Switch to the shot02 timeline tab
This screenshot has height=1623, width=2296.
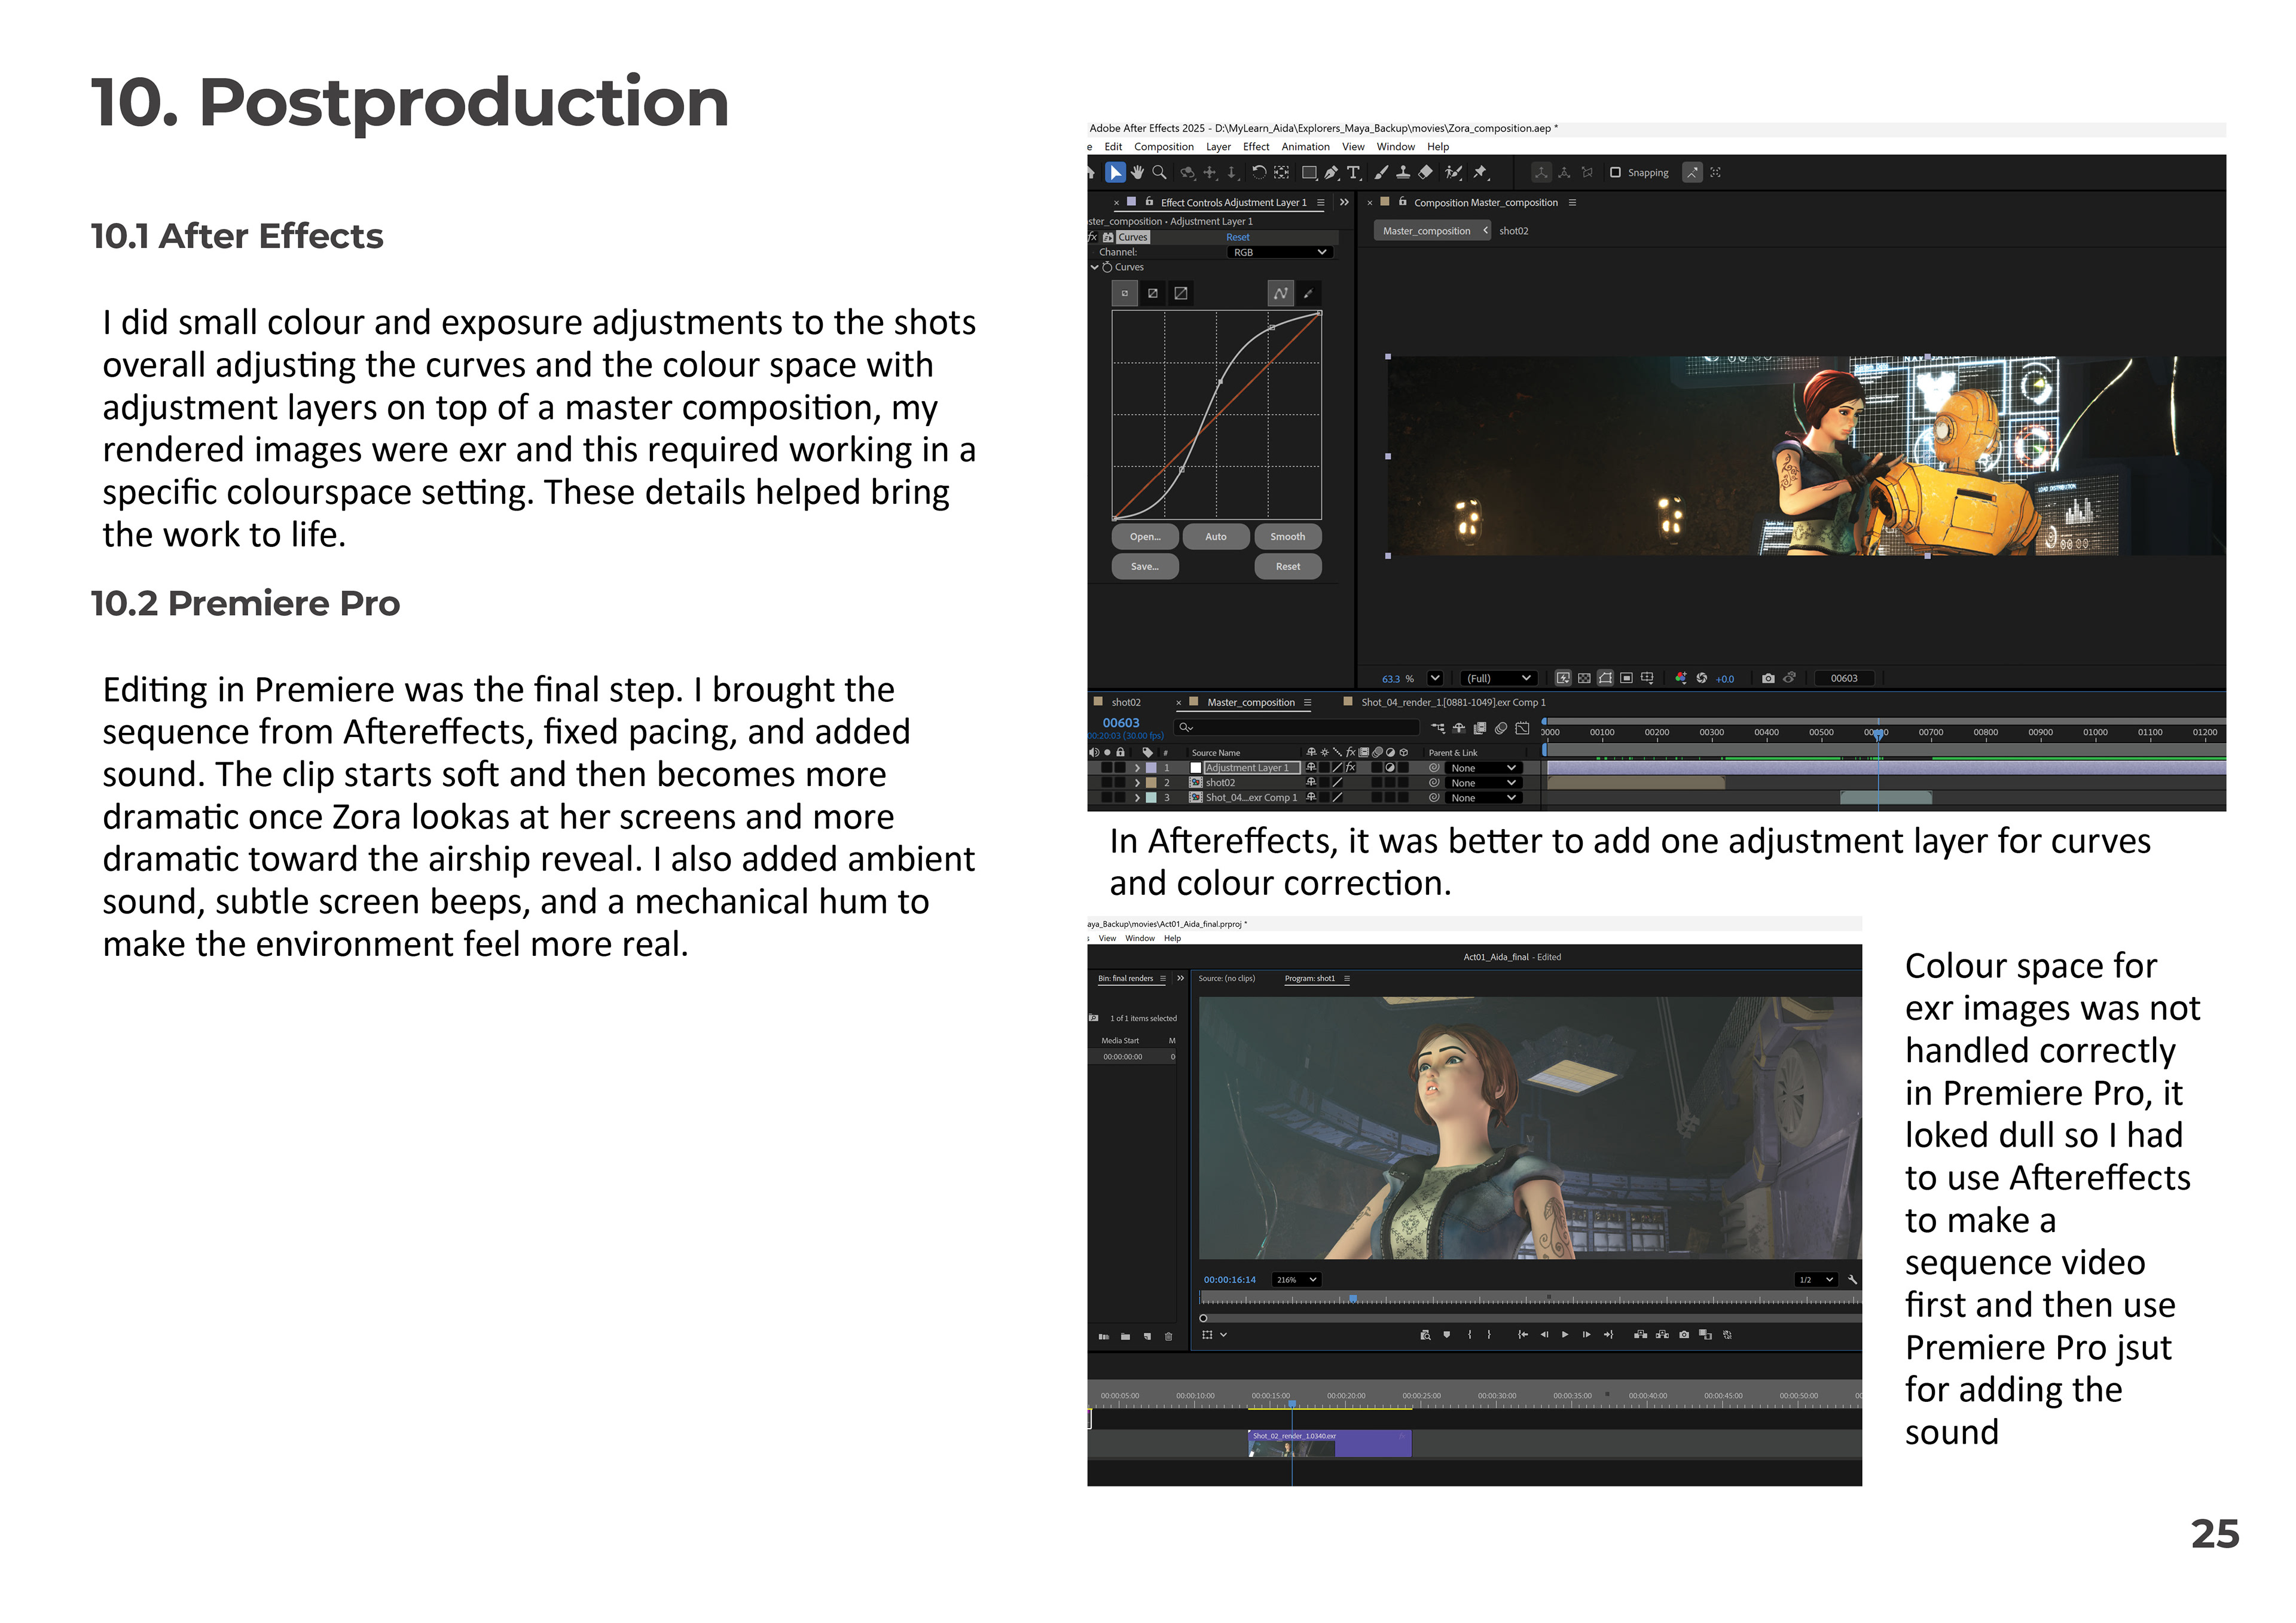1125,702
